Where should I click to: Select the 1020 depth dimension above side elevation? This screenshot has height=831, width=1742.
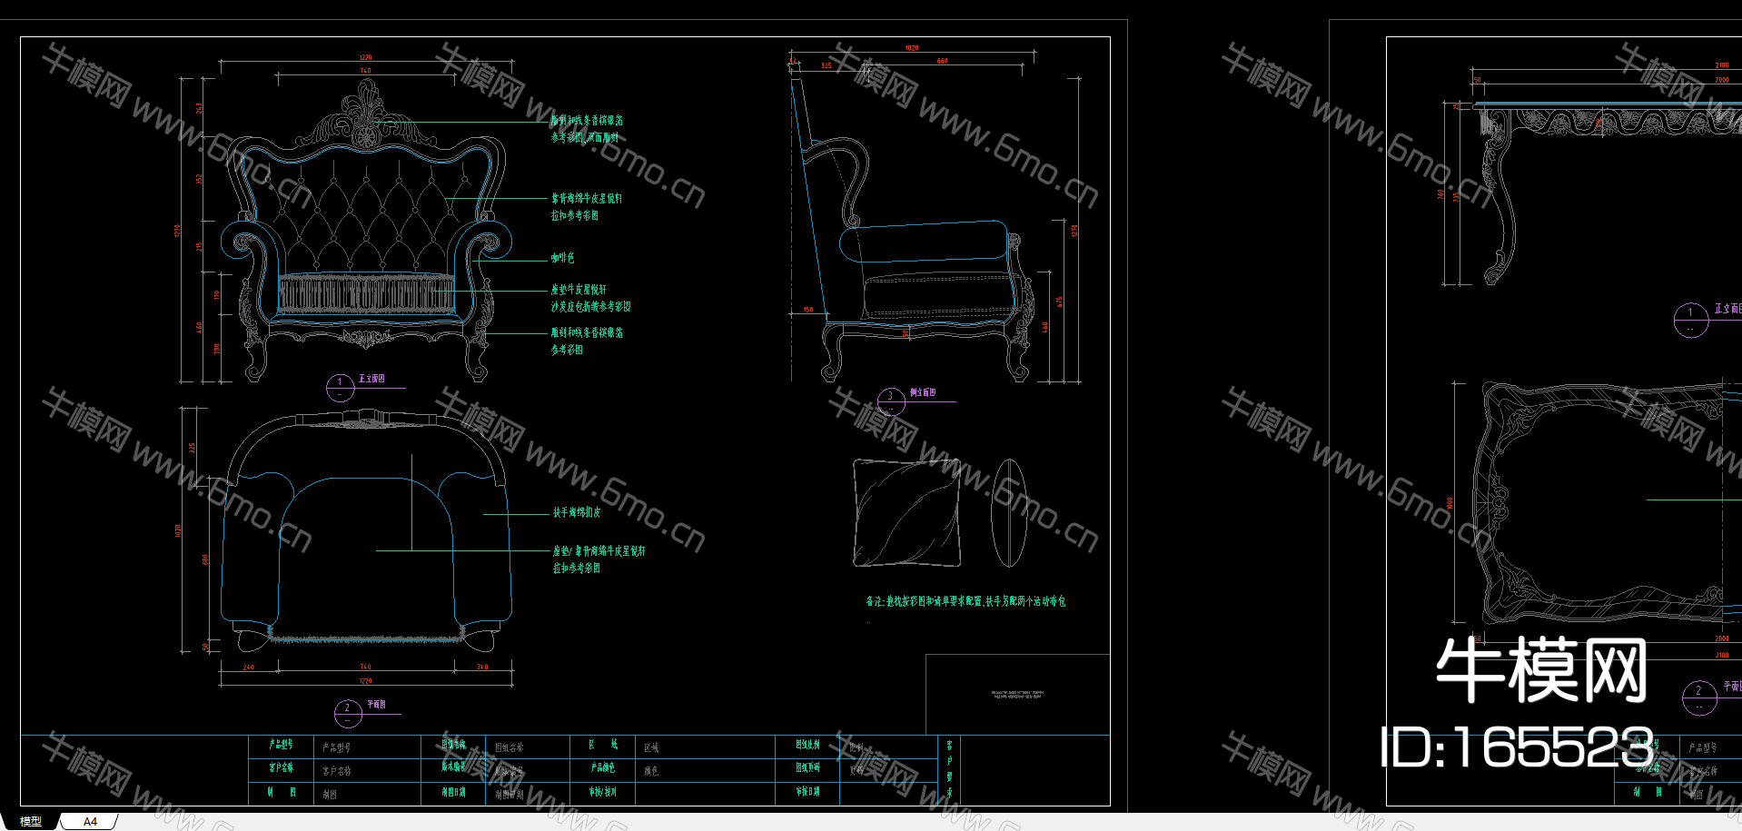tap(911, 48)
